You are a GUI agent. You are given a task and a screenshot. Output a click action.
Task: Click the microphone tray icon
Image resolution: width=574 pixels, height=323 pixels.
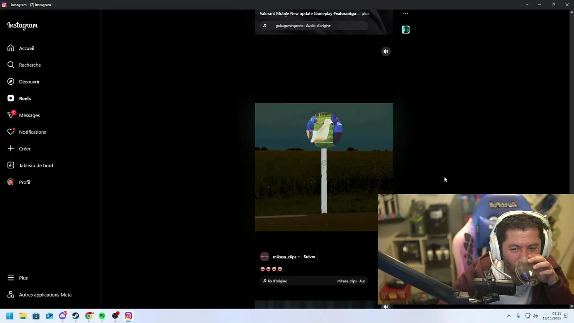point(518,316)
